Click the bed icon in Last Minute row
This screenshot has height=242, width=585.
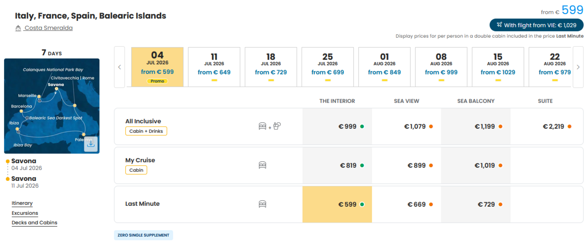[x=262, y=204]
